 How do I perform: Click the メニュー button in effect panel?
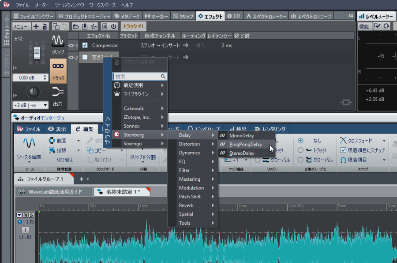click(x=22, y=26)
